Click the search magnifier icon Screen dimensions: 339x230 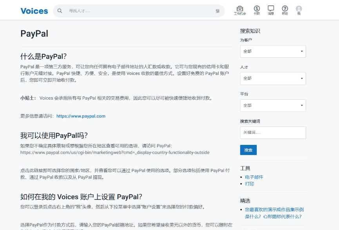point(60,11)
